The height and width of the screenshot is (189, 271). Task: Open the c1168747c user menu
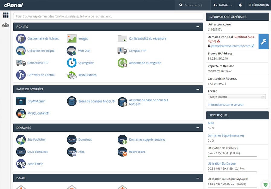click(223, 5)
